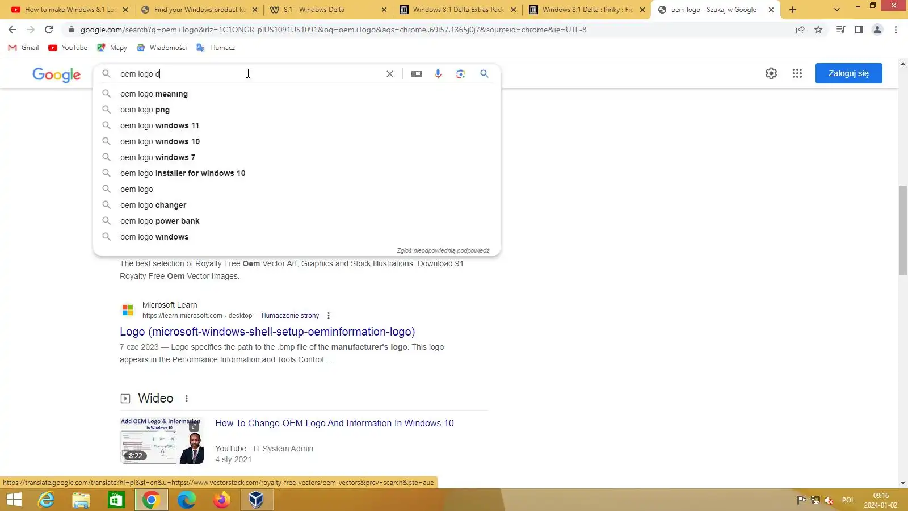Select the 'oem logo meaning' suggestion
Viewport: 908px width, 511px height.
(x=297, y=94)
